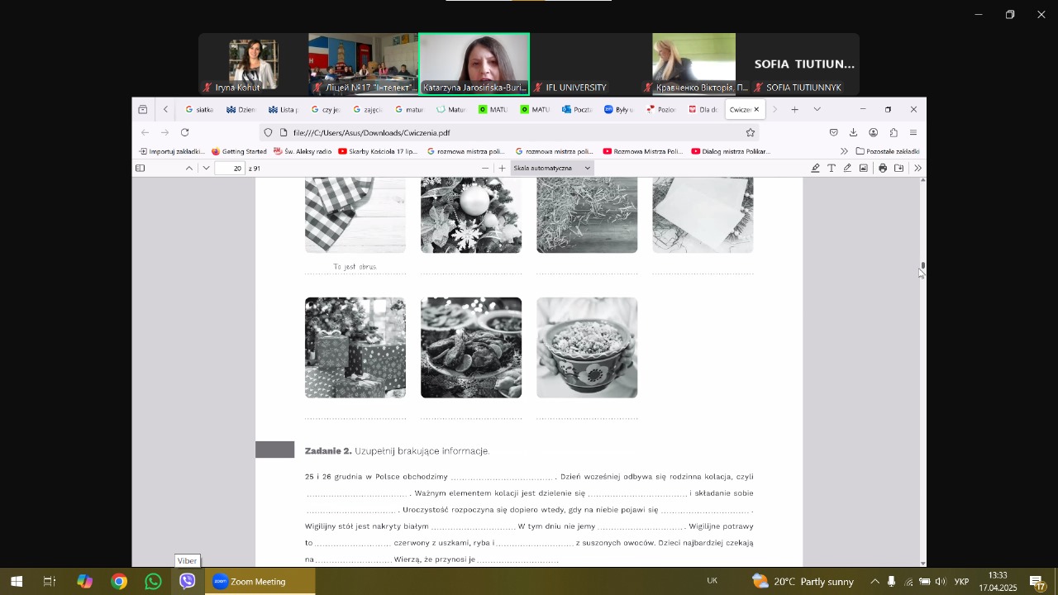Viewport: 1058px width, 595px height.
Task: Open 'Importuj zakładki...' bookmark
Action: pos(172,151)
